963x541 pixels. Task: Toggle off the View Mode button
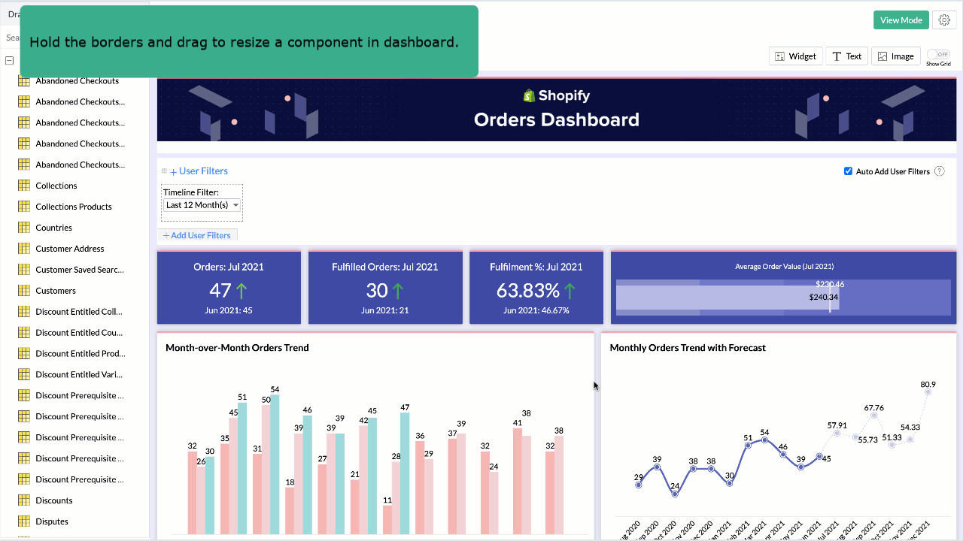pos(901,20)
